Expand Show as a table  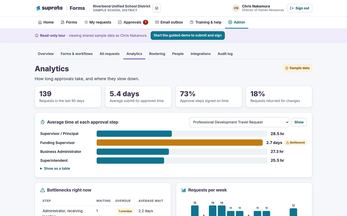pyautogui.click(x=55, y=168)
